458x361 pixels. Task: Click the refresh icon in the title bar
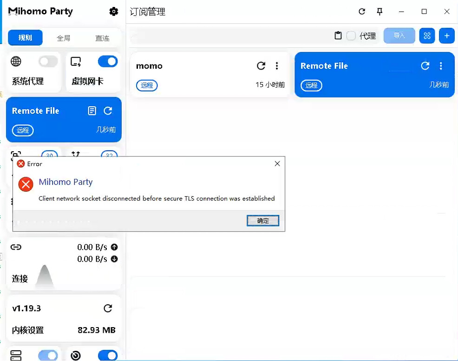pos(362,12)
